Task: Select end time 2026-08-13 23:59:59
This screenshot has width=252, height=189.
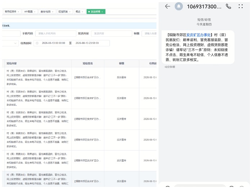Action: 87,43
